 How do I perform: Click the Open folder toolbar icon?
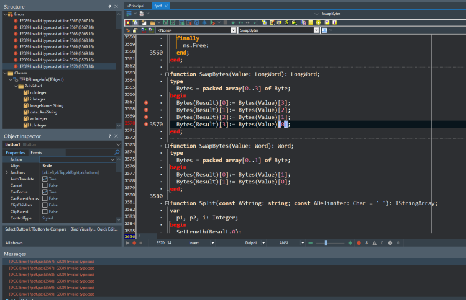pos(153,22)
